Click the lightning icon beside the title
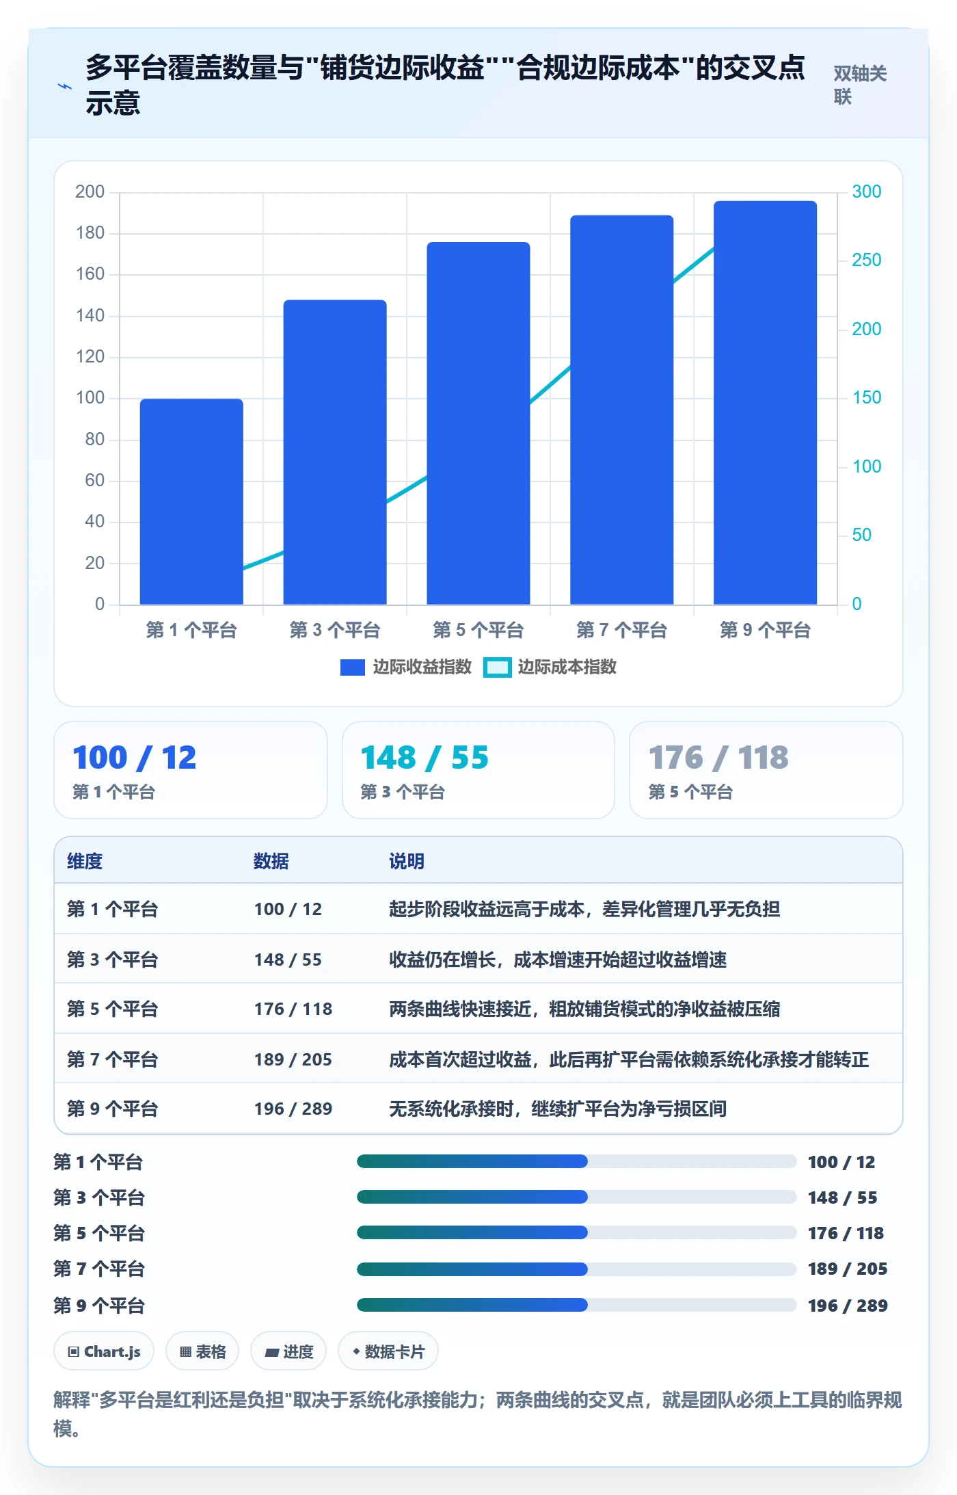This screenshot has width=957, height=1495. click(65, 86)
